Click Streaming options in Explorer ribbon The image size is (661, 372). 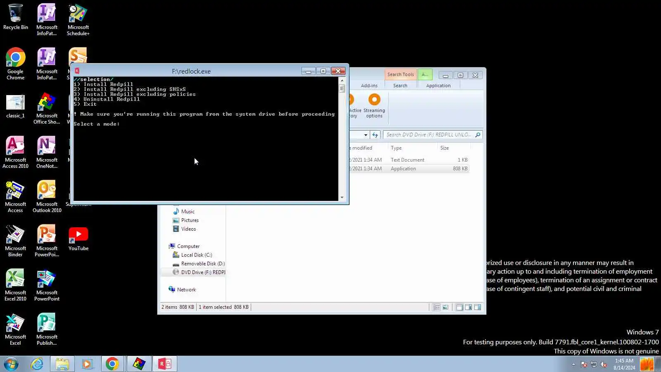tap(374, 106)
